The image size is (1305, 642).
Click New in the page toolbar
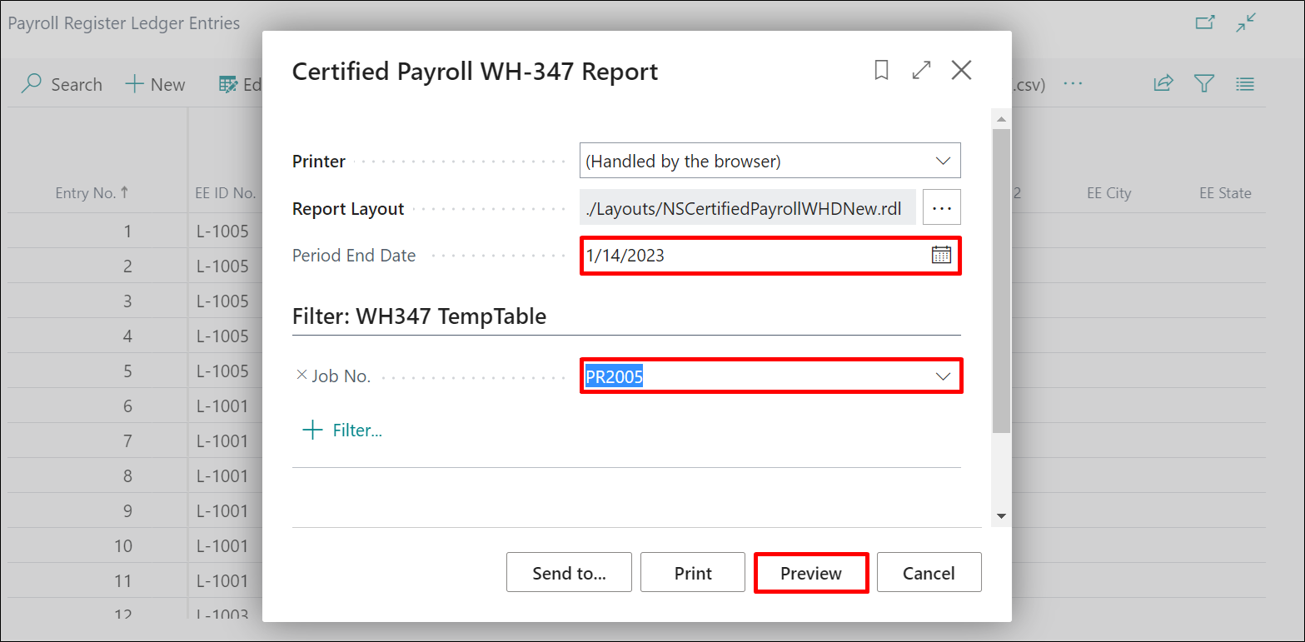click(x=156, y=84)
